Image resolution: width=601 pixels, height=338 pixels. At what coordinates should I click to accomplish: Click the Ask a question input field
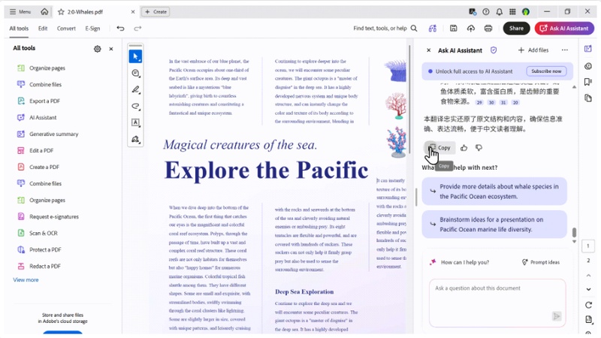tap(497, 303)
